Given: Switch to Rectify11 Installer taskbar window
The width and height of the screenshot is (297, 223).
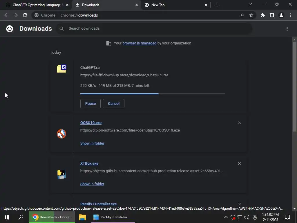Looking at the screenshot, I should click(113, 217).
